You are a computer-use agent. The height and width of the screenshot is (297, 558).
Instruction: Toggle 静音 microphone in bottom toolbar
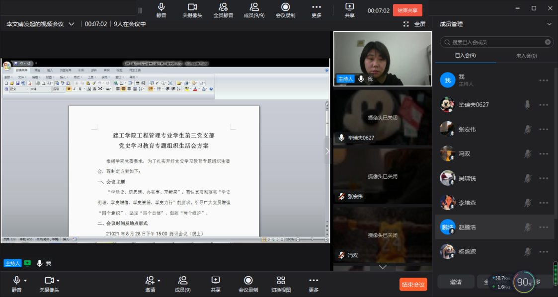coord(17,281)
